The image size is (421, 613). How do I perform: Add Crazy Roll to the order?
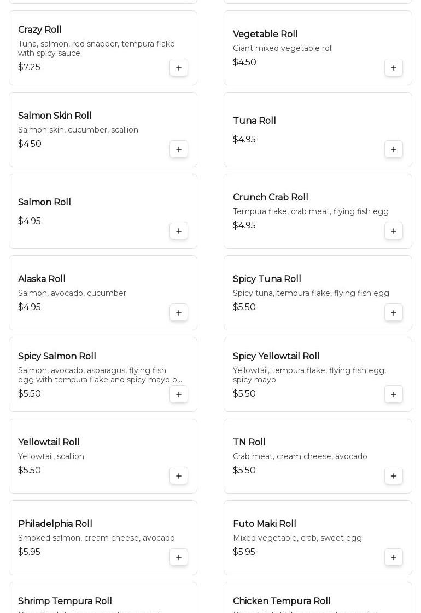(179, 68)
